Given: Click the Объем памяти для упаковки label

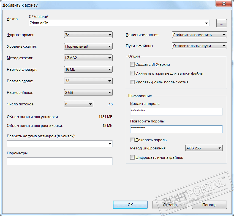Looking at the screenshot, I should click(x=33, y=117).
